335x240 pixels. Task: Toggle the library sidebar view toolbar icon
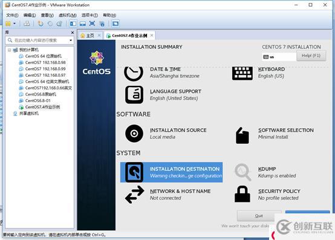coord(73,24)
